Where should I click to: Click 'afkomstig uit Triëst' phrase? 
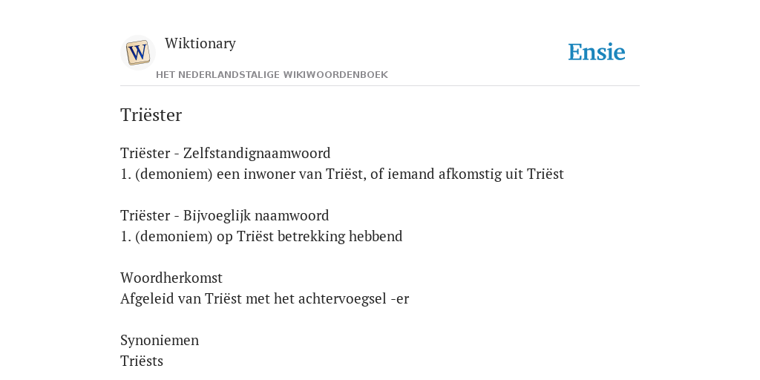(501, 174)
